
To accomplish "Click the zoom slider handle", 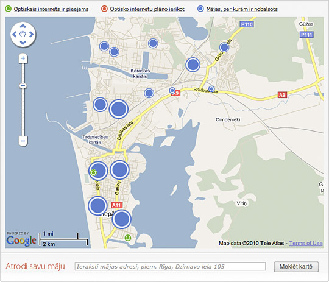I will click(23, 86).
